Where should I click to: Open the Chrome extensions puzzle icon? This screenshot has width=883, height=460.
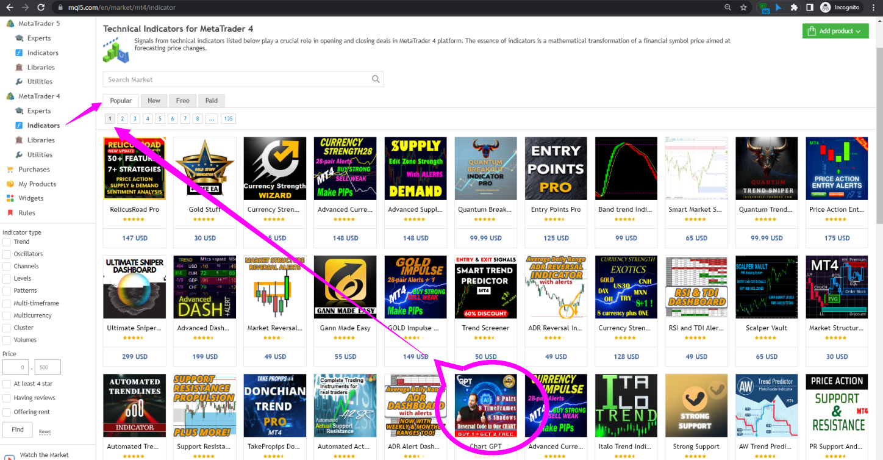click(794, 7)
